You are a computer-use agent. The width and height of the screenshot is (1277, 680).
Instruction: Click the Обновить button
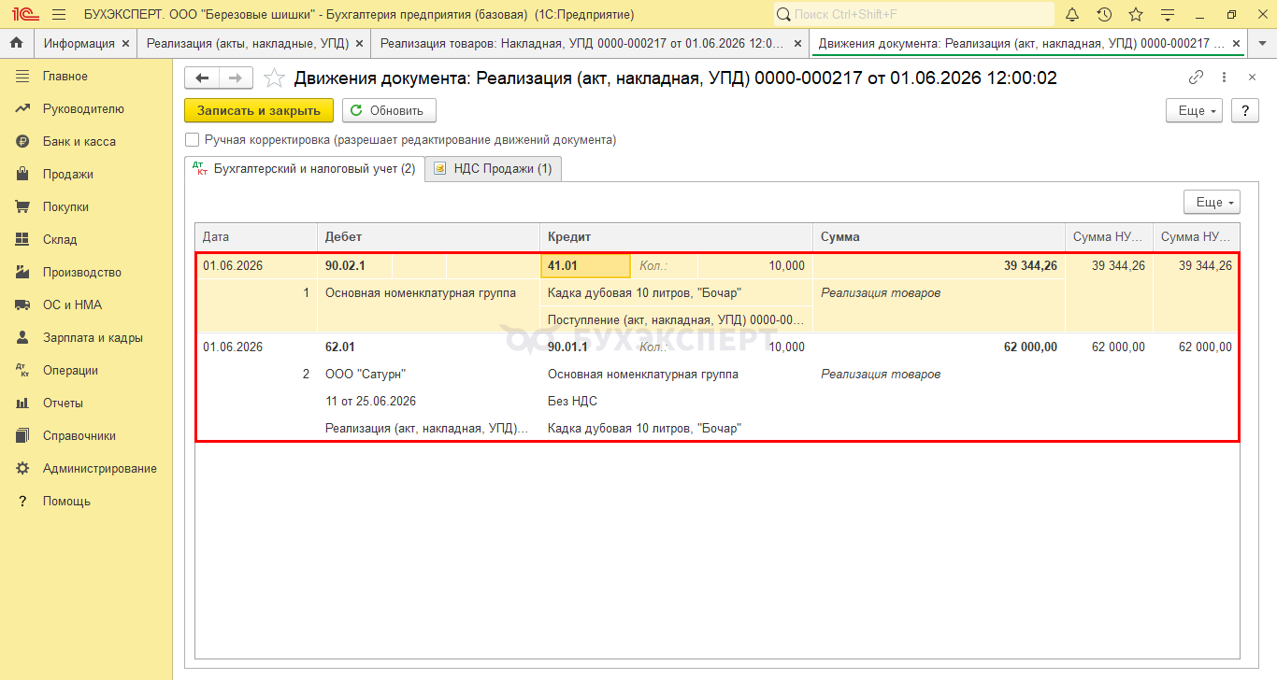click(x=389, y=110)
